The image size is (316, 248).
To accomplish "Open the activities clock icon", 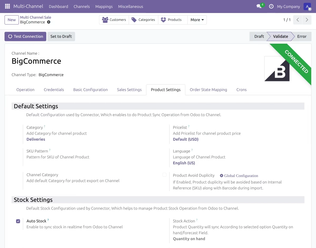I will 271,6.
